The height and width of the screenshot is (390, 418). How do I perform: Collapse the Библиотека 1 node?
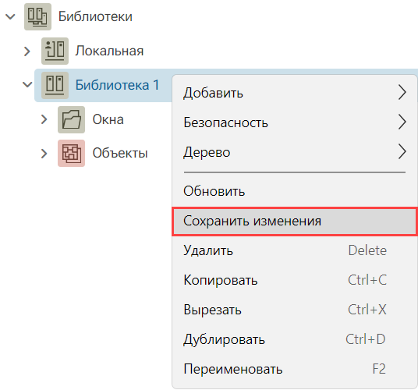coord(27,85)
